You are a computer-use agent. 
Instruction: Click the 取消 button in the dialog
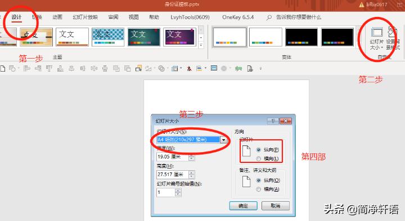pyautogui.click(x=276, y=206)
